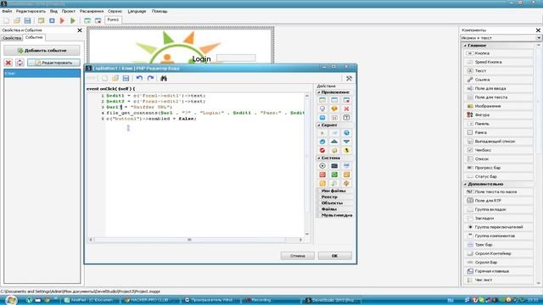Open the Файл menu
This screenshot has height=305, width=543.
pyautogui.click(x=7, y=11)
